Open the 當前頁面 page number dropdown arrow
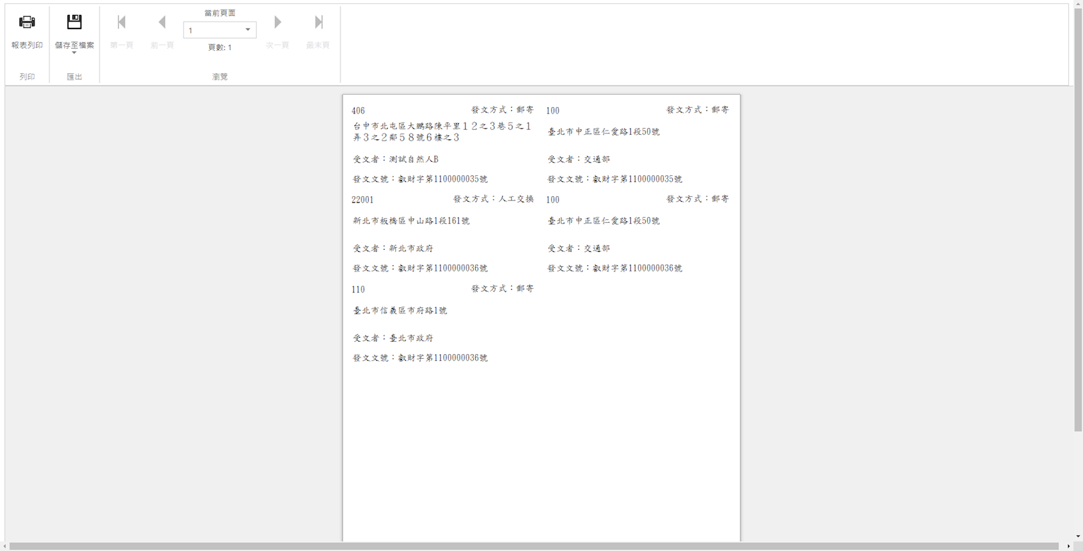Image resolution: width=1083 pixels, height=551 pixels. 248,30
